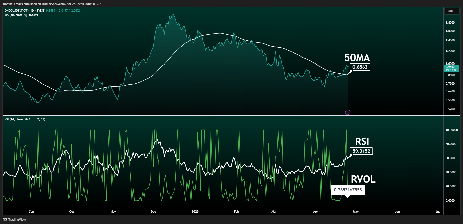This screenshot has height=224, width=463.
Task: Select the RSI text annotation
Action: pyautogui.click(x=362, y=142)
